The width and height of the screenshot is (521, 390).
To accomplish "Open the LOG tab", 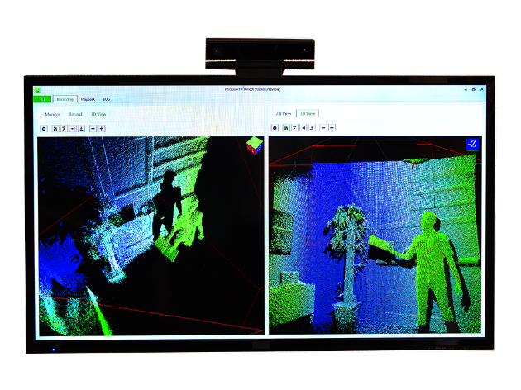I will pos(106,98).
